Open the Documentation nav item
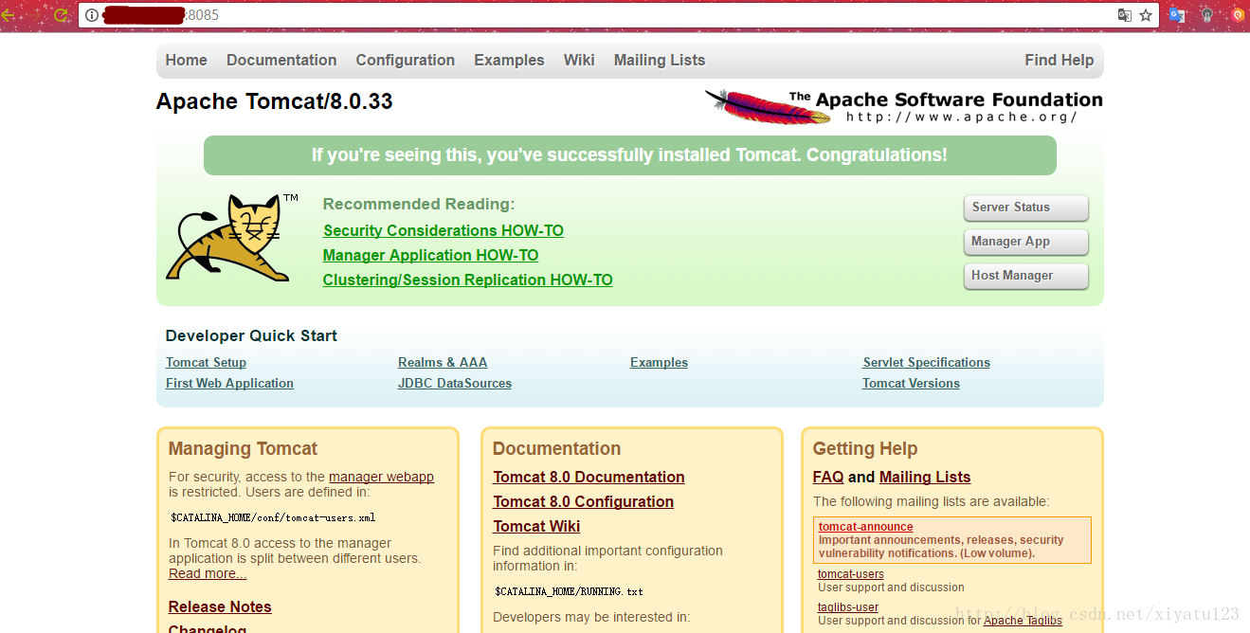 click(x=281, y=60)
